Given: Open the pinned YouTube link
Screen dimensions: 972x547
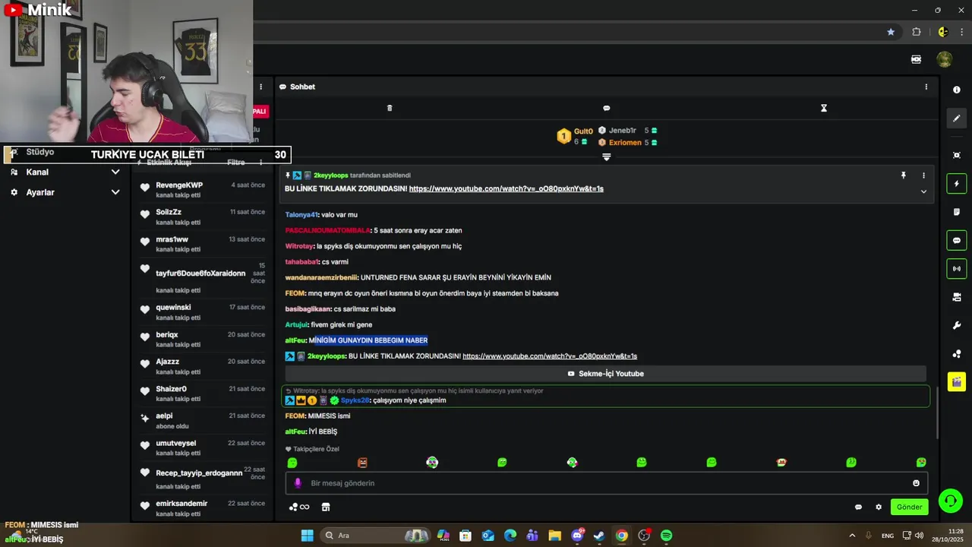Looking at the screenshot, I should point(506,188).
